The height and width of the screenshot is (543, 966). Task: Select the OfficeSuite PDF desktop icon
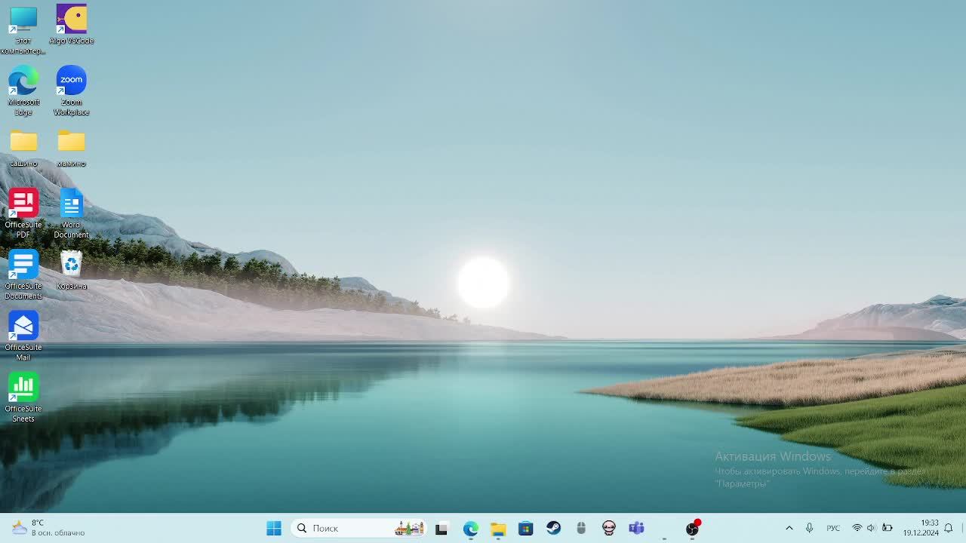[23, 213]
